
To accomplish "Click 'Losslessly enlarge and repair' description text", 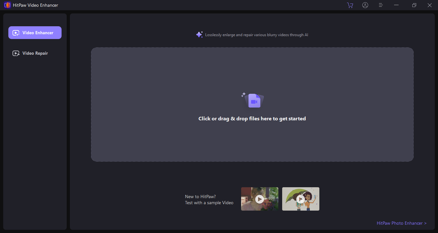I will pyautogui.click(x=257, y=35).
